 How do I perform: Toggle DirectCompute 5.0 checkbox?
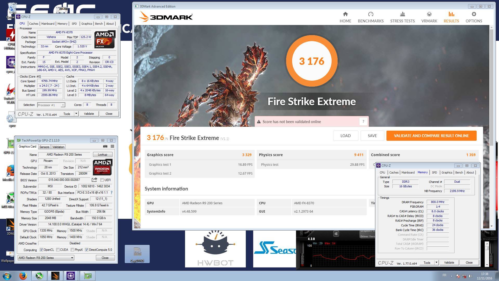(87, 250)
